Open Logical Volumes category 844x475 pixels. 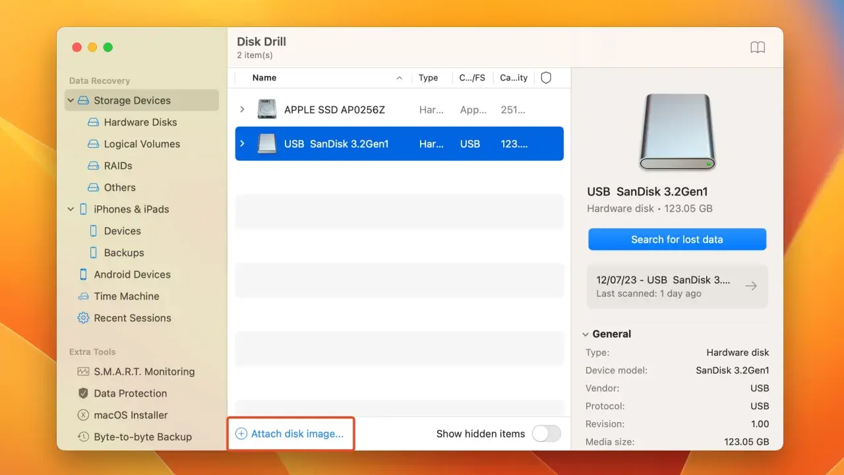point(142,144)
